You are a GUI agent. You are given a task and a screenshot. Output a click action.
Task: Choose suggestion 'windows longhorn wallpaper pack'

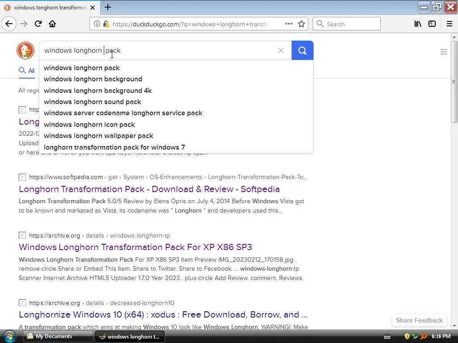pos(176,136)
